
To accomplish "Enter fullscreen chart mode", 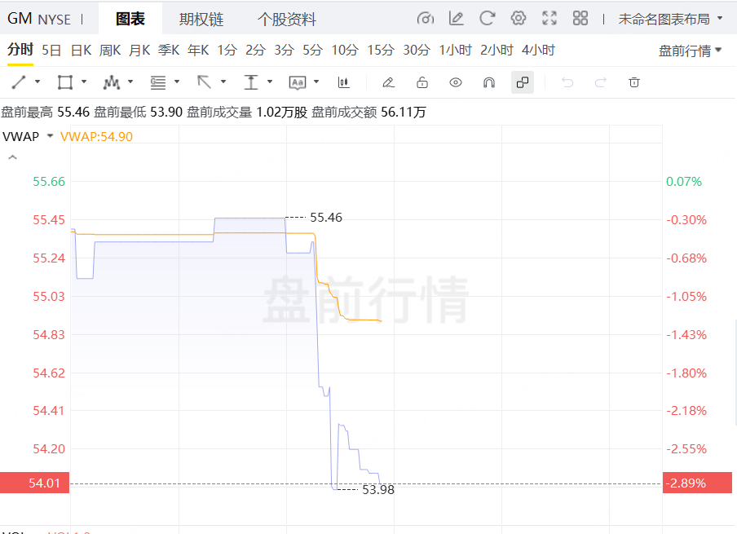I will point(549,18).
